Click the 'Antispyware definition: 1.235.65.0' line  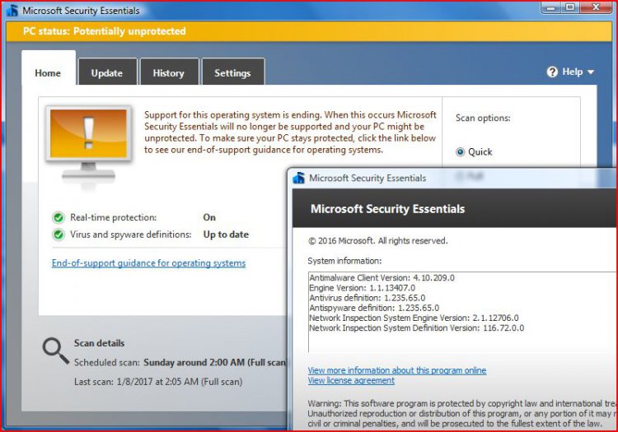374,308
